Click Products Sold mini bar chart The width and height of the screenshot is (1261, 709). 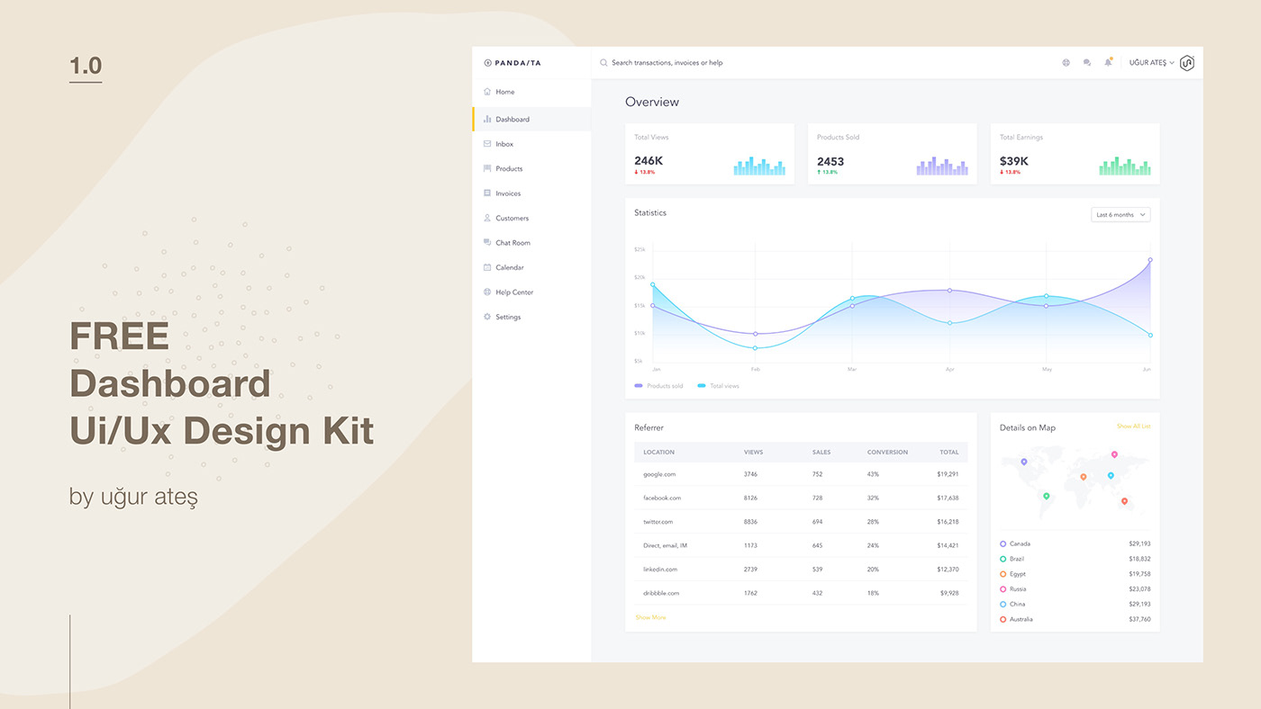tap(942, 166)
